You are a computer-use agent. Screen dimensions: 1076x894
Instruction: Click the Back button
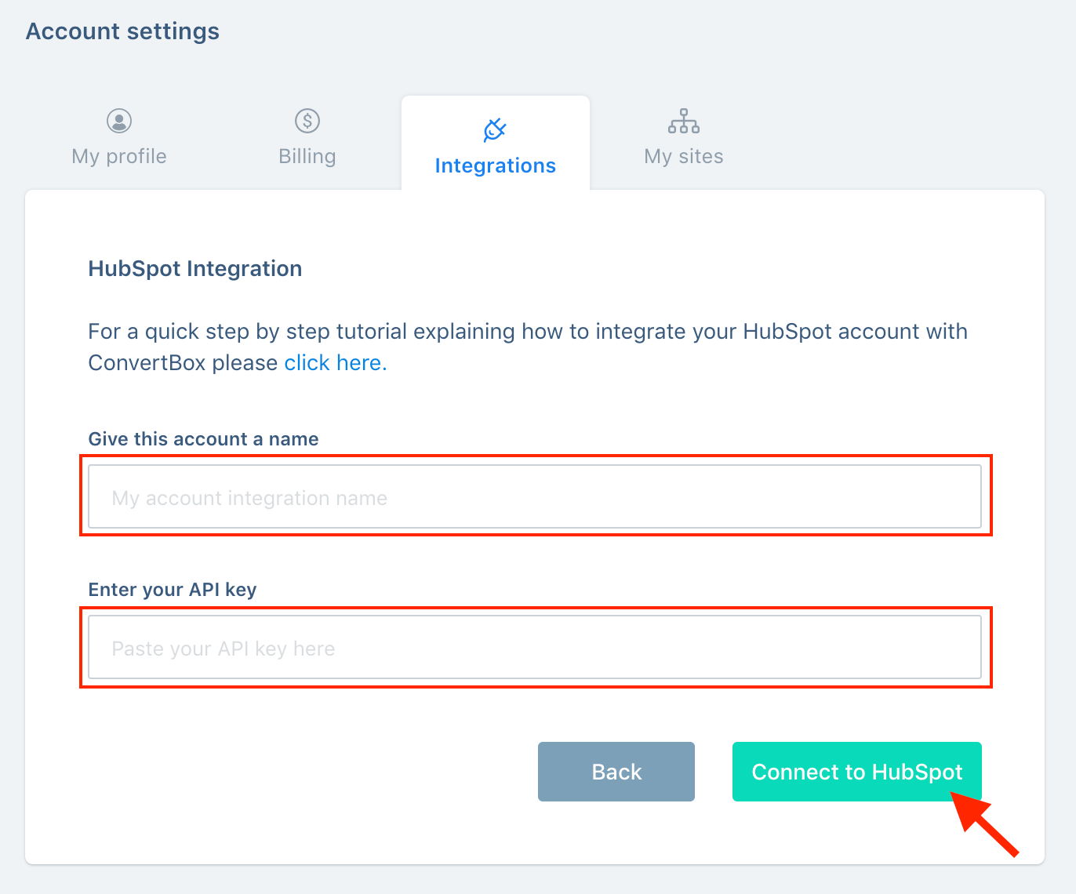coord(616,772)
